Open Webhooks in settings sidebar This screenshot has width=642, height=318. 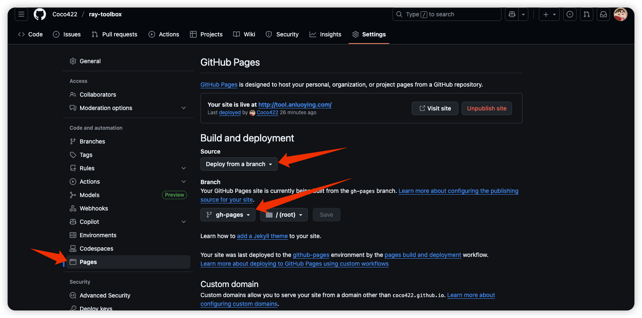pyautogui.click(x=94, y=208)
